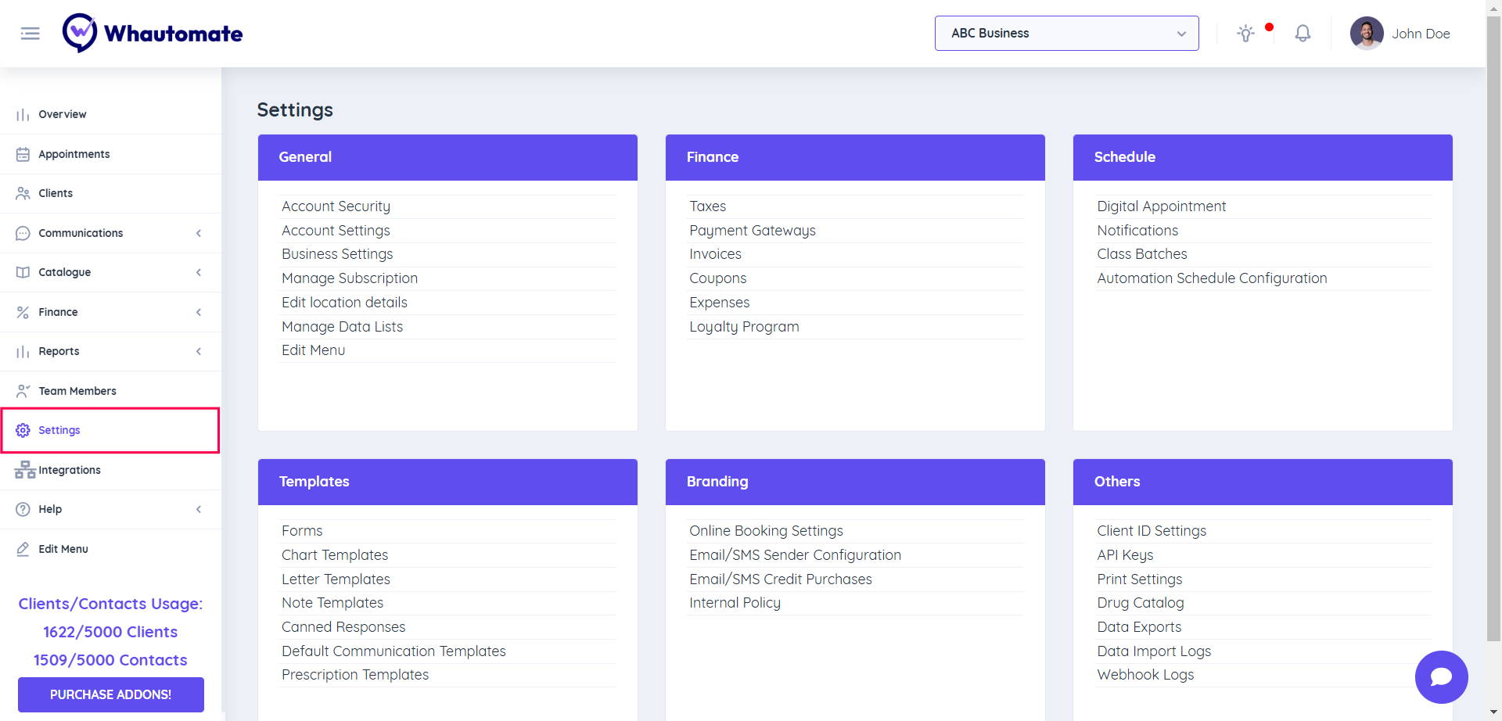The height and width of the screenshot is (721, 1502).
Task: Click the page vertical scrollbar
Action: [1493, 313]
